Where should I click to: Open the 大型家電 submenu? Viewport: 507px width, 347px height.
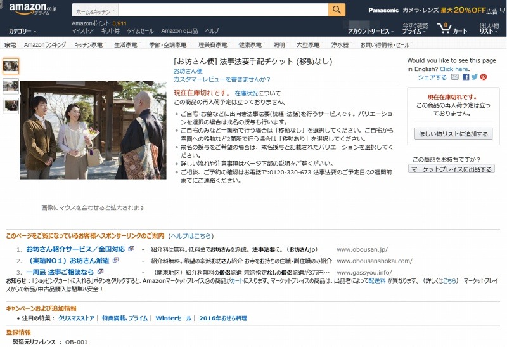tap(309, 44)
